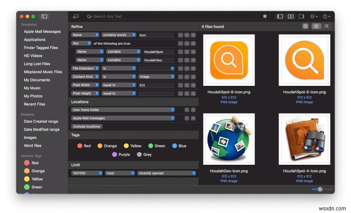The image size is (351, 213).
Task: Select Long Lost Files template
Action: tap(37, 64)
